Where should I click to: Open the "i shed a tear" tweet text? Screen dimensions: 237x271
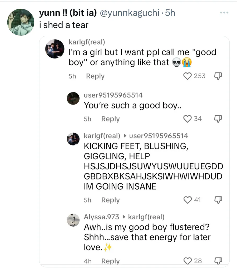point(63,25)
